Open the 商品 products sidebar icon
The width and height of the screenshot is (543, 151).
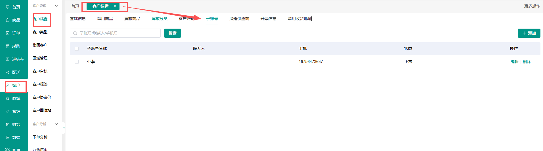[x=8, y=20]
